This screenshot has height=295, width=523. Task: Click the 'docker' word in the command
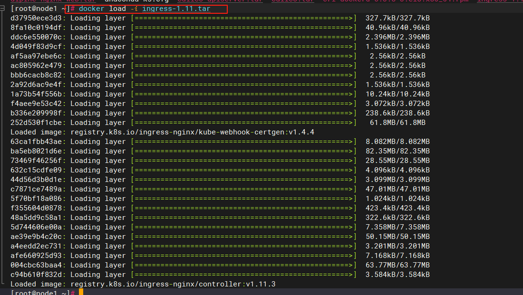[x=91, y=9]
